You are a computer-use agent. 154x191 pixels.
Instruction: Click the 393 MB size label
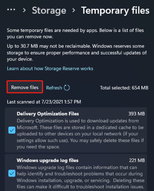coord(137,114)
